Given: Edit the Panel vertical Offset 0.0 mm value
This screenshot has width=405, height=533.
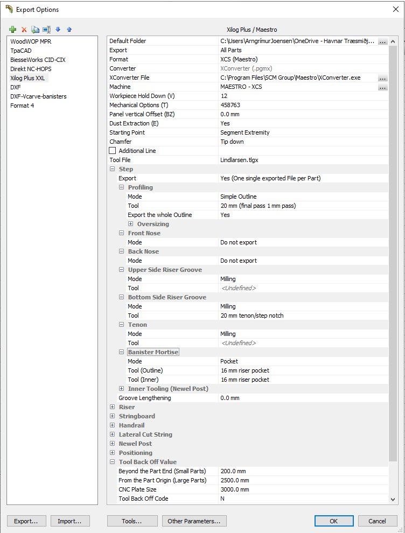Looking at the screenshot, I should (x=303, y=115).
